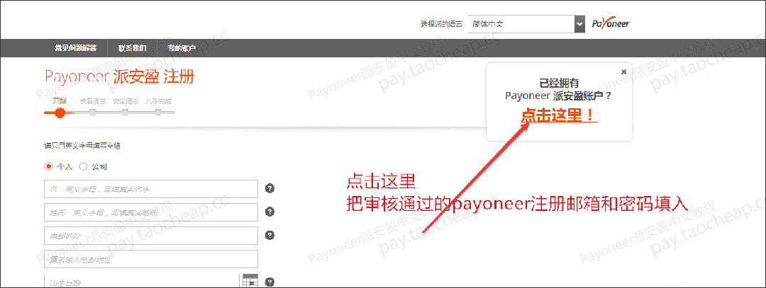Select the 几乎完成 step indicator
766x288 pixels.
pos(157,113)
